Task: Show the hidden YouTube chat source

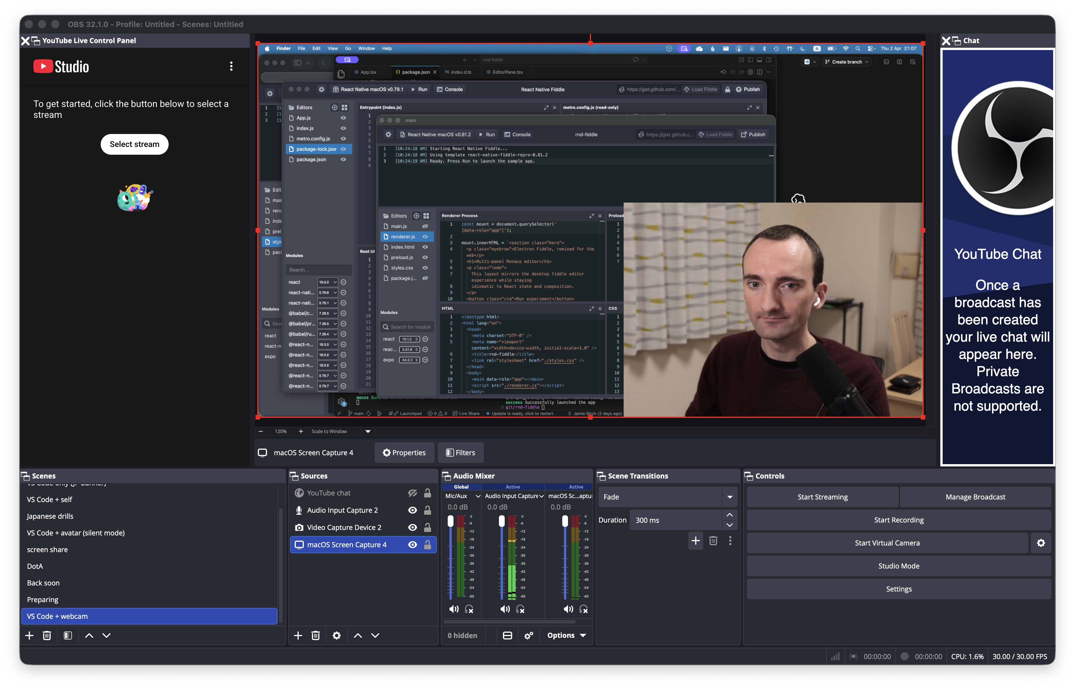Action: pos(413,493)
